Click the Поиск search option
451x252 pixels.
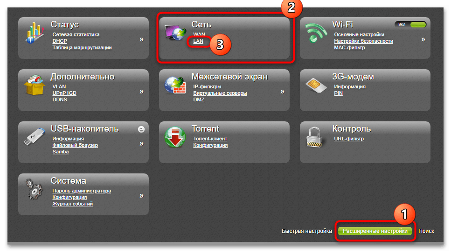tap(426, 231)
